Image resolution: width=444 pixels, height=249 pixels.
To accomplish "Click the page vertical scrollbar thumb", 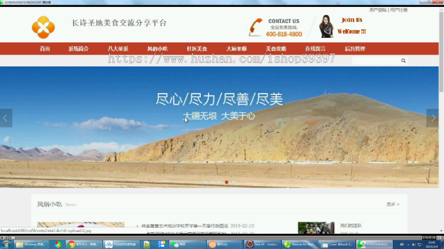I will (x=441, y=52).
